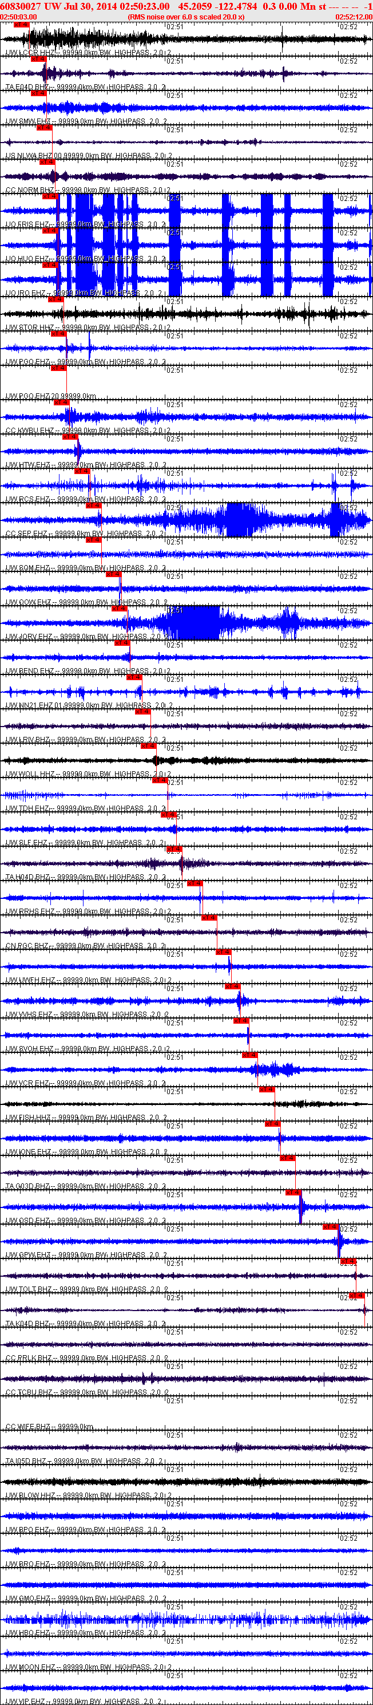Click the red pick marker on UW OSD trace
373x1705 pixels.
[x=293, y=1192]
